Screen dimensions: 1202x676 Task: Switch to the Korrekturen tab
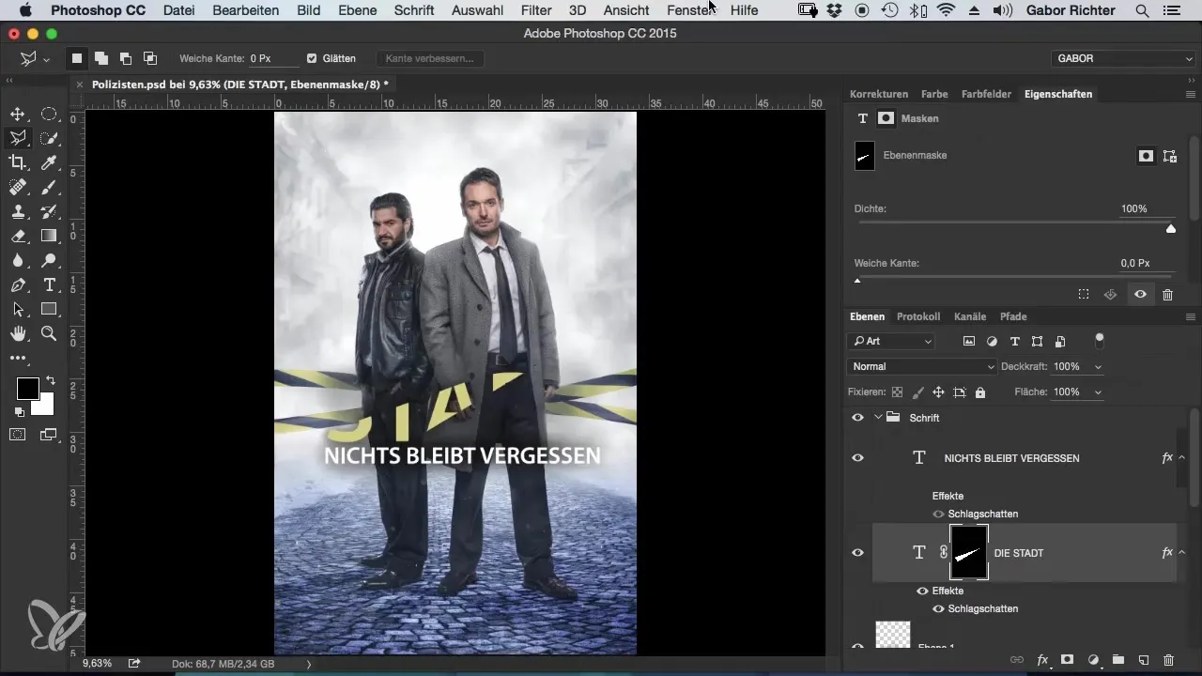[x=879, y=94]
